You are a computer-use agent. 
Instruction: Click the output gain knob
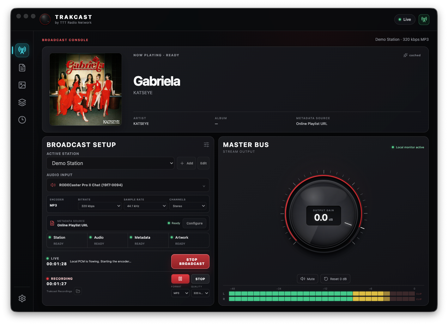[x=324, y=213]
